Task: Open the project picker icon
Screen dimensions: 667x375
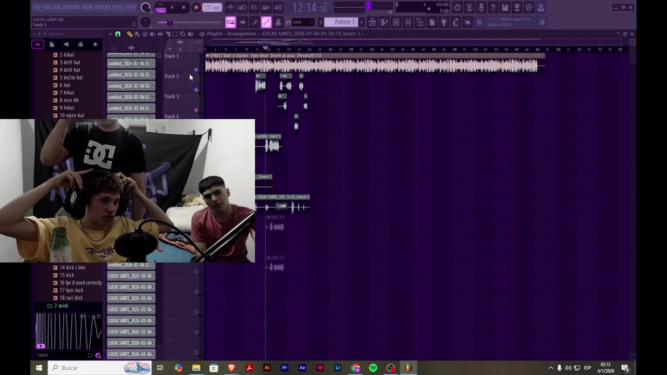Action: pyautogui.click(x=432, y=22)
